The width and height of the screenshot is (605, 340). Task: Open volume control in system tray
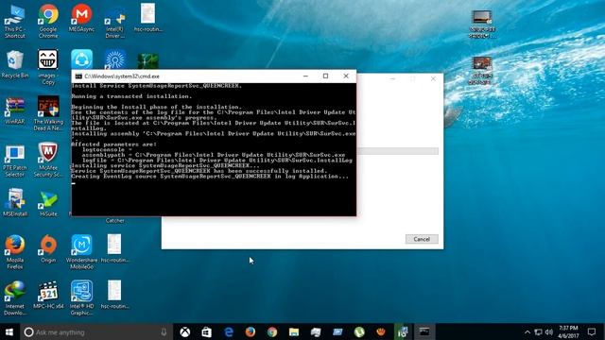549,331
